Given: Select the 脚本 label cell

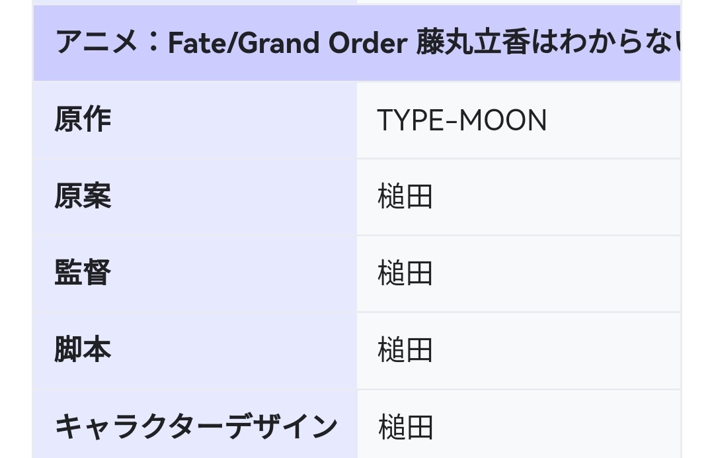Looking at the screenshot, I should 195,350.
